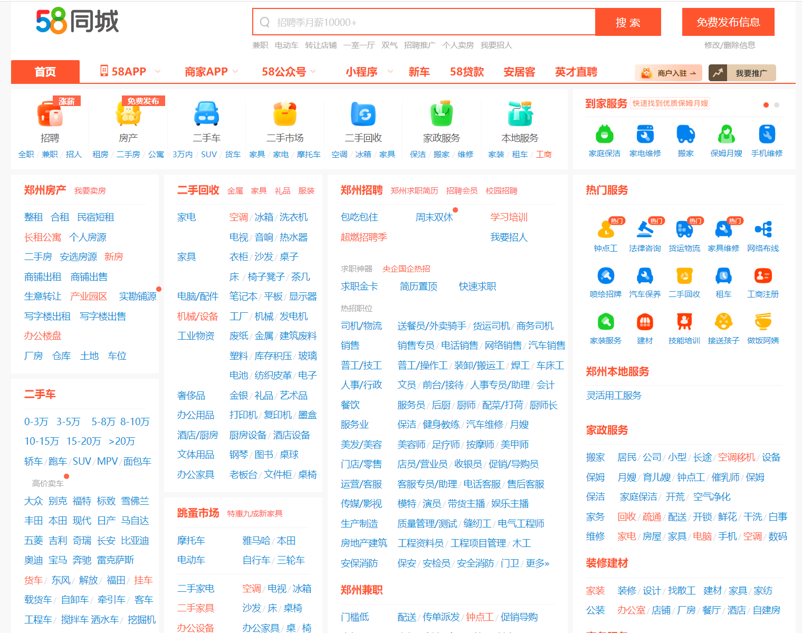Screen dimensions: 802x633
Task: Open the 写字楼出租 link
Action: tap(47, 316)
